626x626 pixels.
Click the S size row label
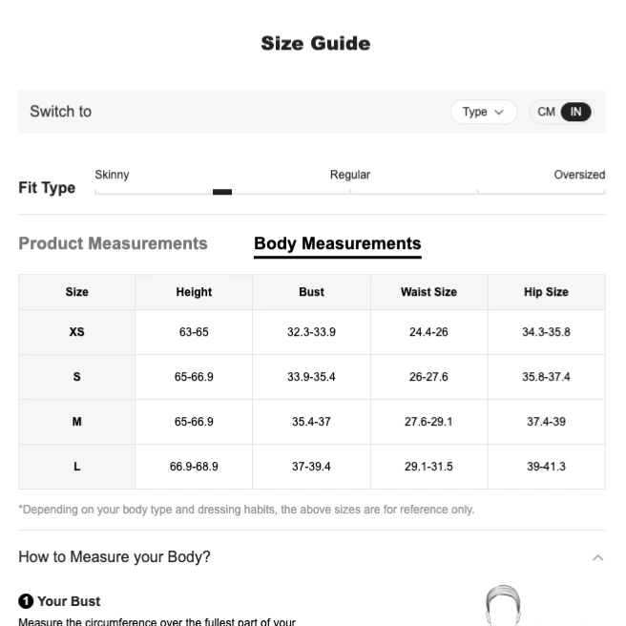[x=76, y=377]
